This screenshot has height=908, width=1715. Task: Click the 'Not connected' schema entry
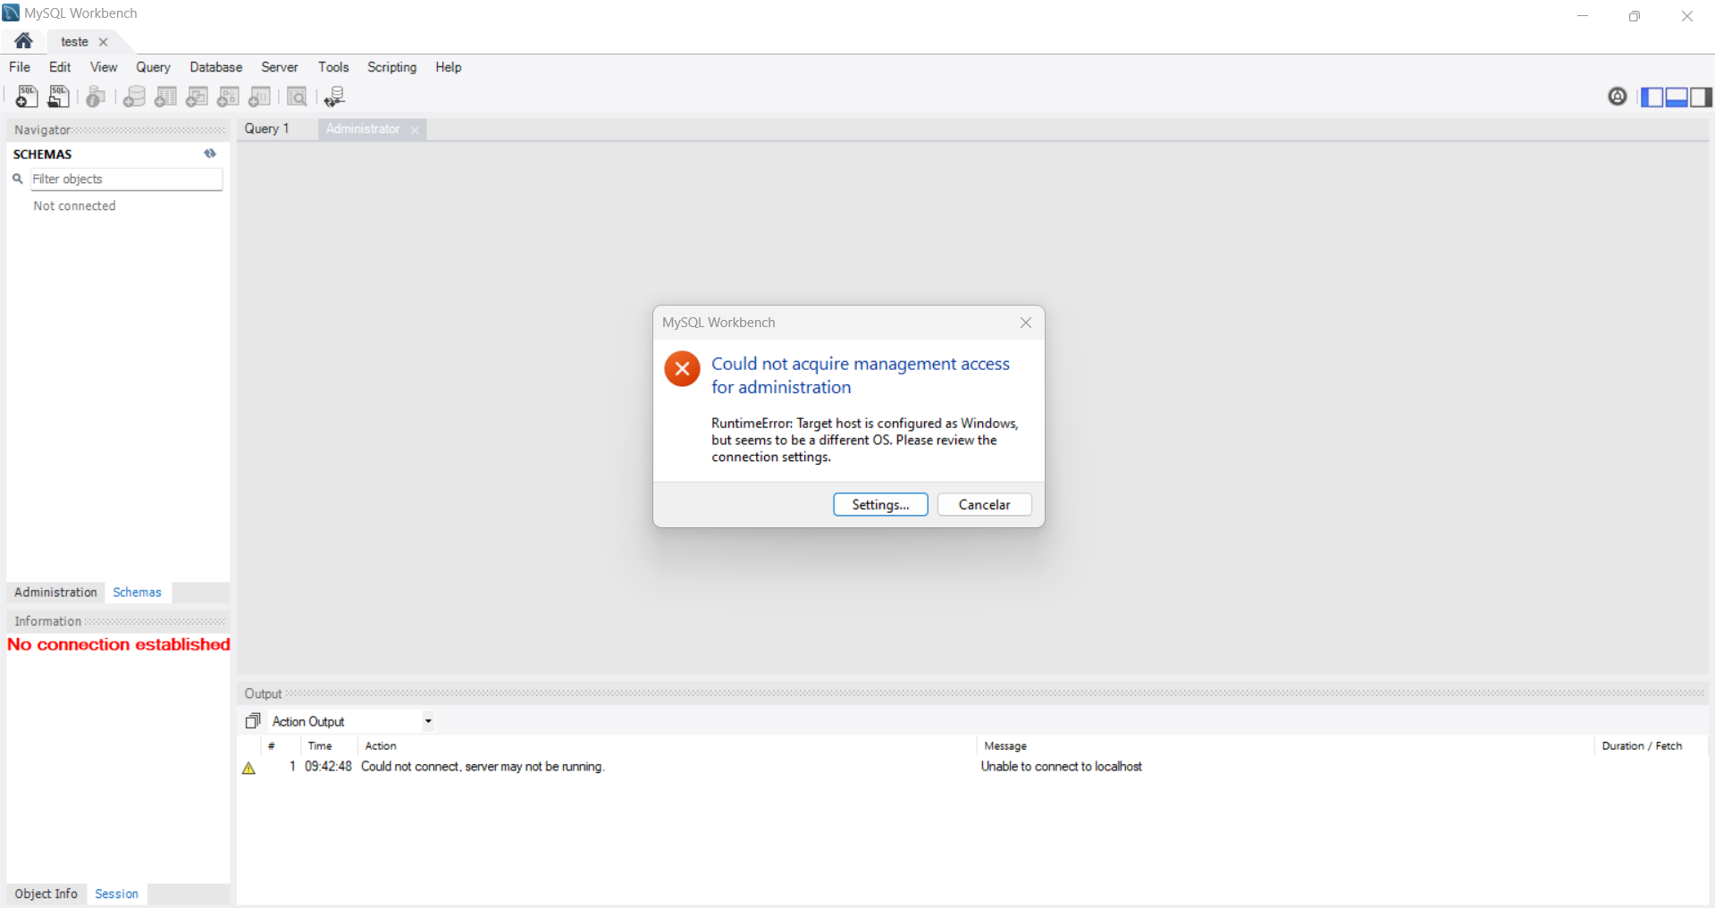74,206
